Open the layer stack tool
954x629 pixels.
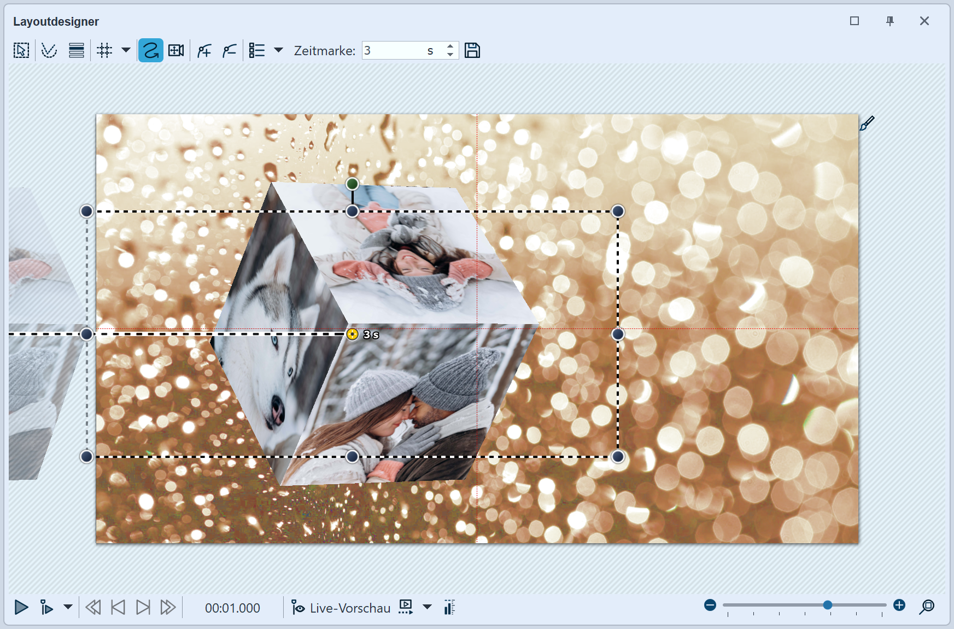coord(76,50)
